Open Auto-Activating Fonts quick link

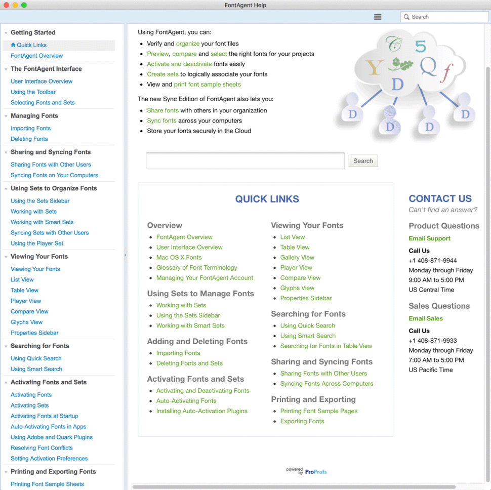point(186,401)
